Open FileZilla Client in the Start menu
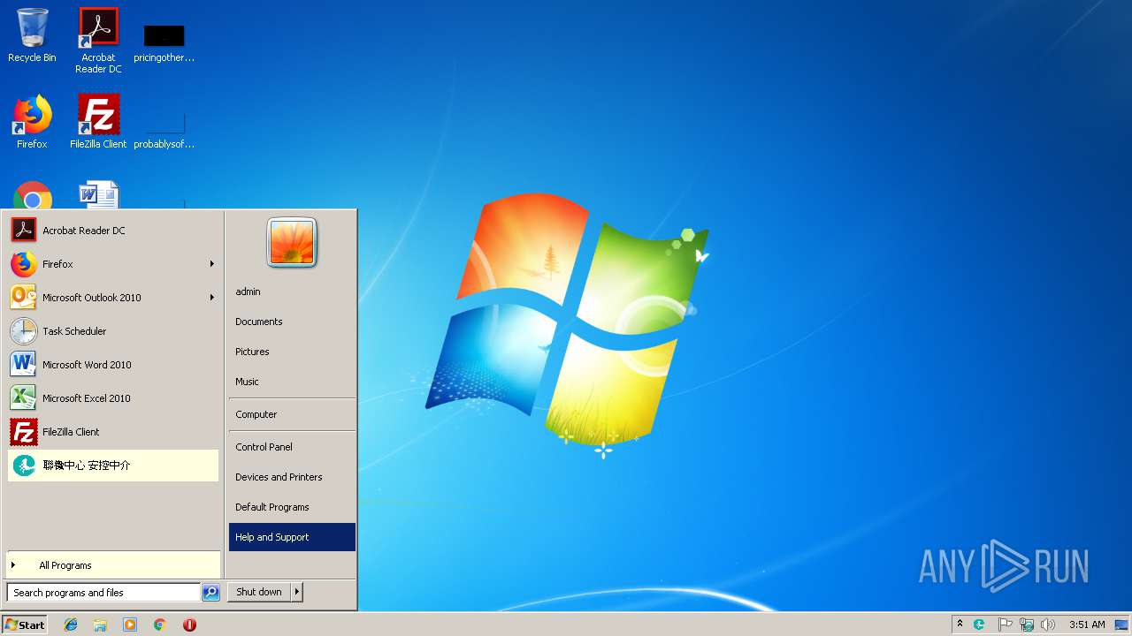This screenshot has height=636, width=1132. [113, 432]
